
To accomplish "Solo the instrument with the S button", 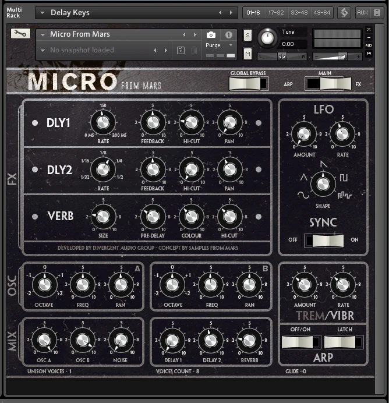I will [x=247, y=35].
